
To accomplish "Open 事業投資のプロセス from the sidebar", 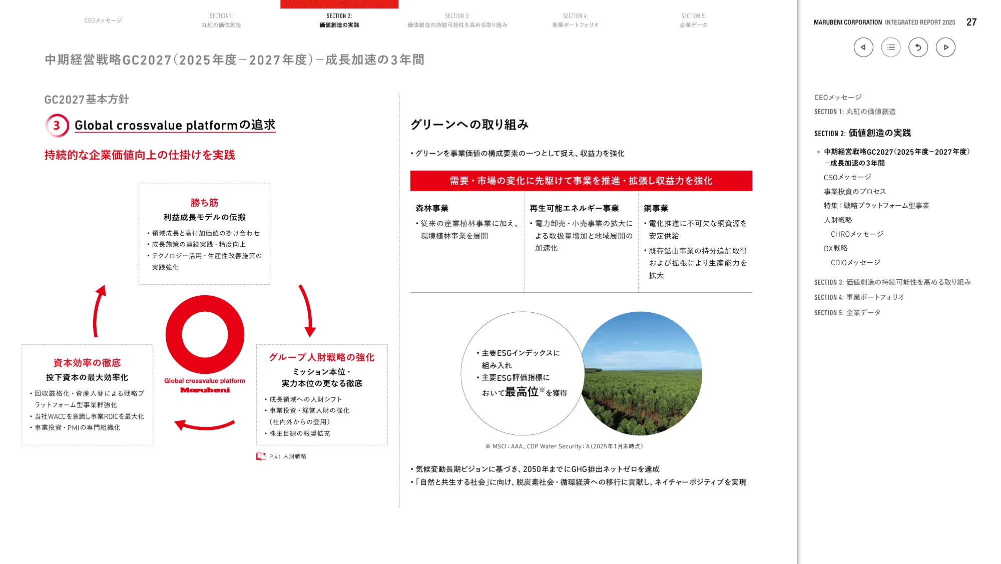I will (855, 191).
